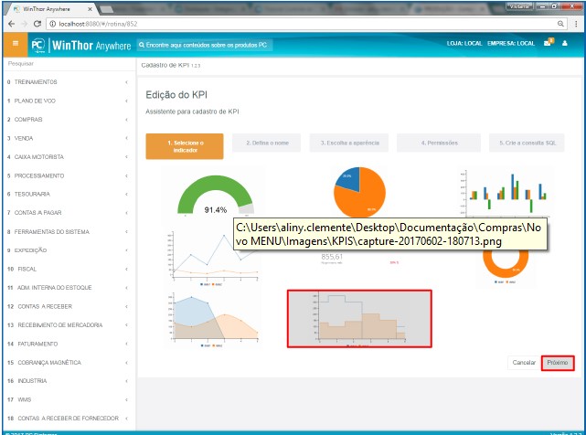The height and width of the screenshot is (435, 586).
Task: Open 14 FATURAMENTO menu item
Action: coord(69,344)
